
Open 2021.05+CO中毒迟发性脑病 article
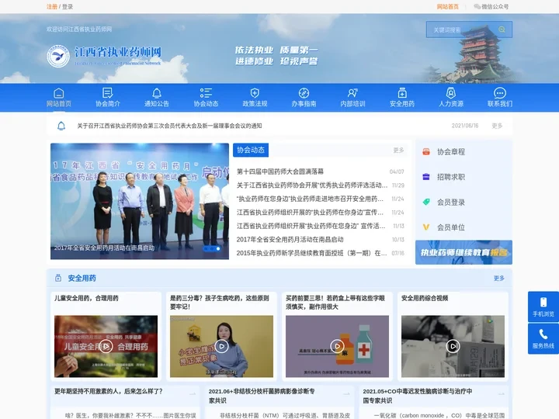(x=418, y=396)
